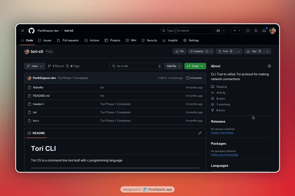Open the notifications inbox icon

(x=264, y=31)
